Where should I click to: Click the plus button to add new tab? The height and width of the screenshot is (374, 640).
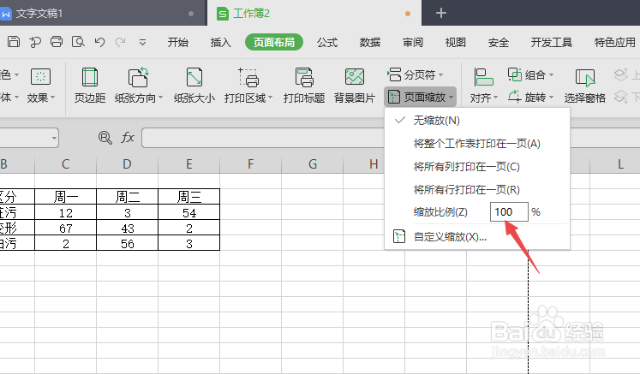pos(441,13)
